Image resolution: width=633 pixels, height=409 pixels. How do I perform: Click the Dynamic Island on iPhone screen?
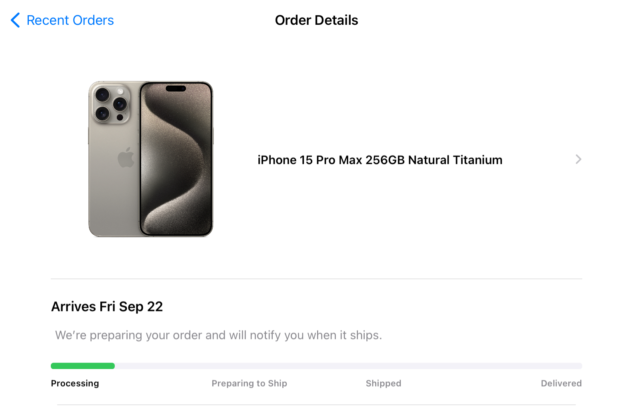176,88
